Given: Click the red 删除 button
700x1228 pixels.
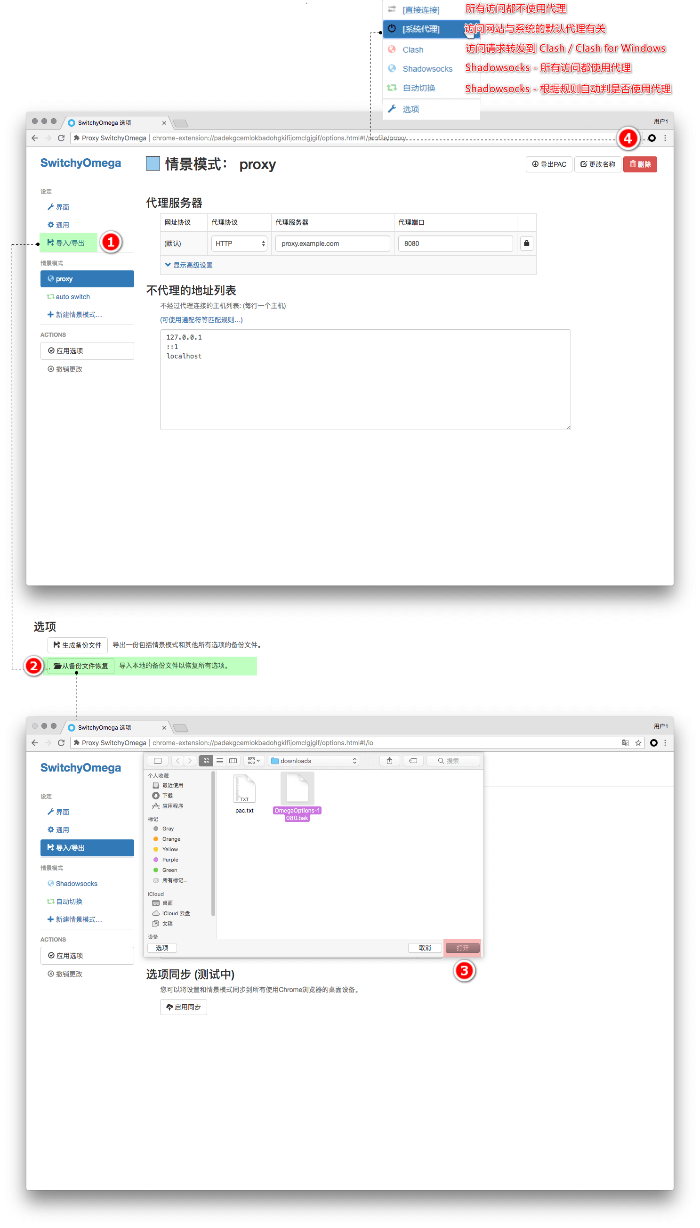Looking at the screenshot, I should coord(640,164).
